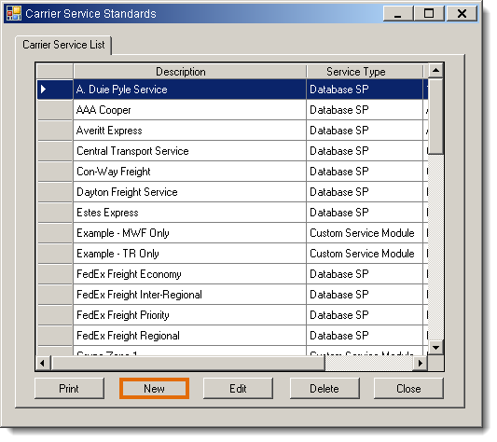Screen dimensions: 497x442
Task: Select the FedEx Freight Inter-Regional row
Action: (x=232, y=295)
